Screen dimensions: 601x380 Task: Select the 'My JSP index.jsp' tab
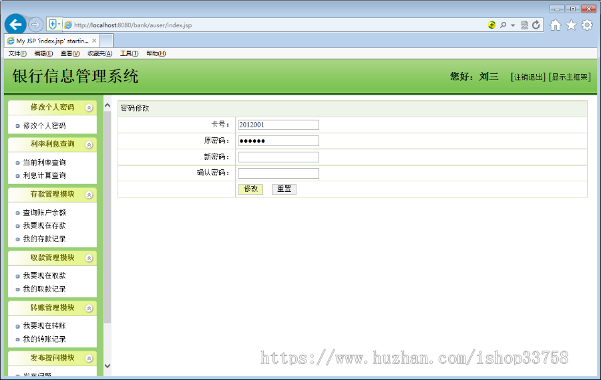pyautogui.click(x=52, y=41)
